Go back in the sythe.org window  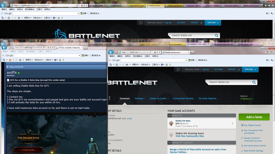point(4,47)
